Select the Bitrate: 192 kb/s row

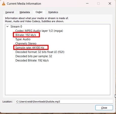[x=26, y=35]
